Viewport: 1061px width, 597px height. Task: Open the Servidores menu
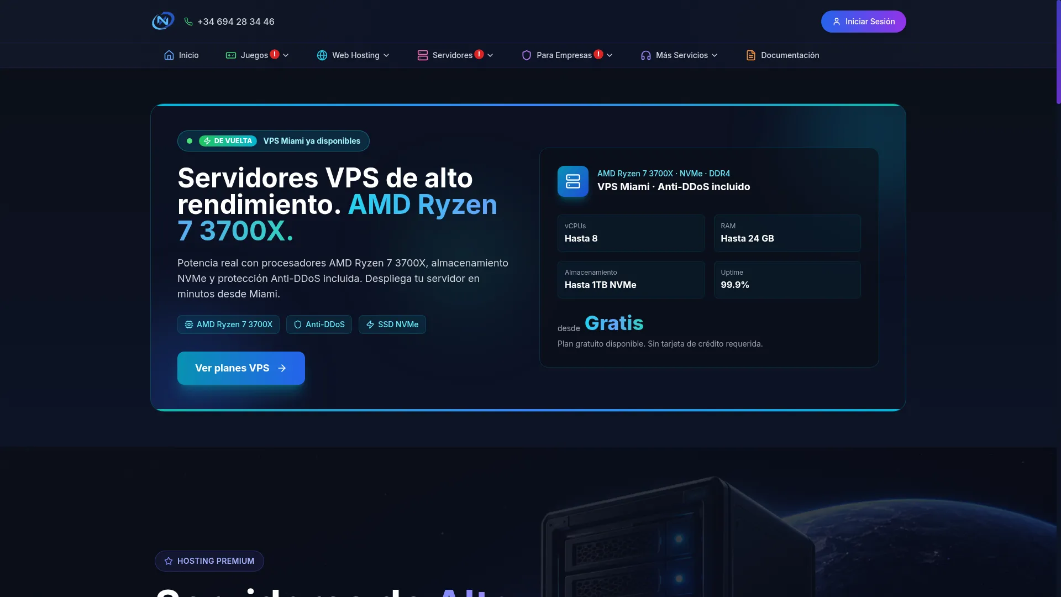coord(456,55)
